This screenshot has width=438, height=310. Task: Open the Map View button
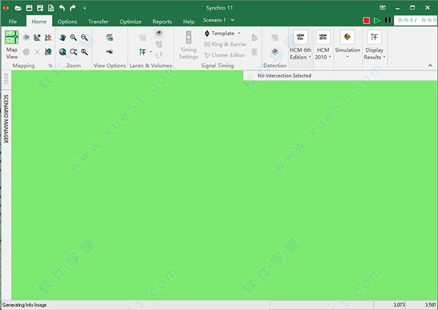coord(12,44)
